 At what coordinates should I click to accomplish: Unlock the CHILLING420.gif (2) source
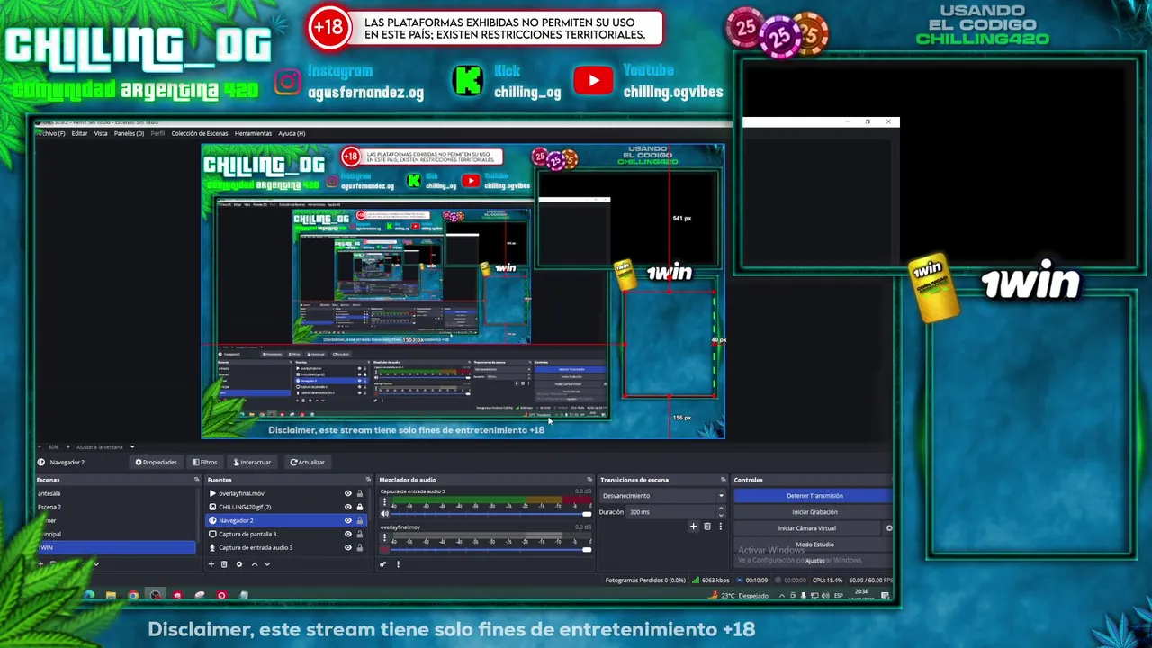360,507
